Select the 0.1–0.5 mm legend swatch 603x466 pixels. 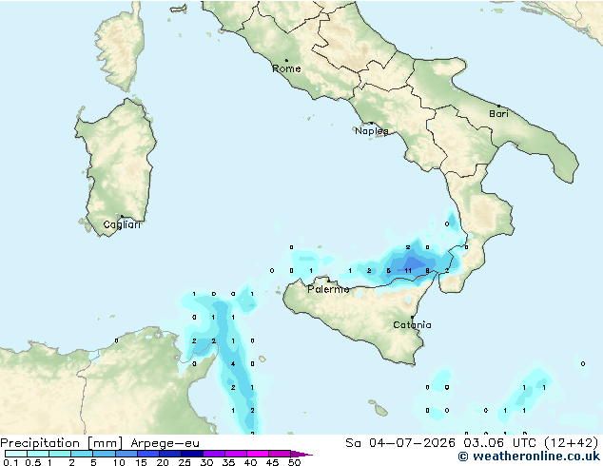click(x=16, y=454)
